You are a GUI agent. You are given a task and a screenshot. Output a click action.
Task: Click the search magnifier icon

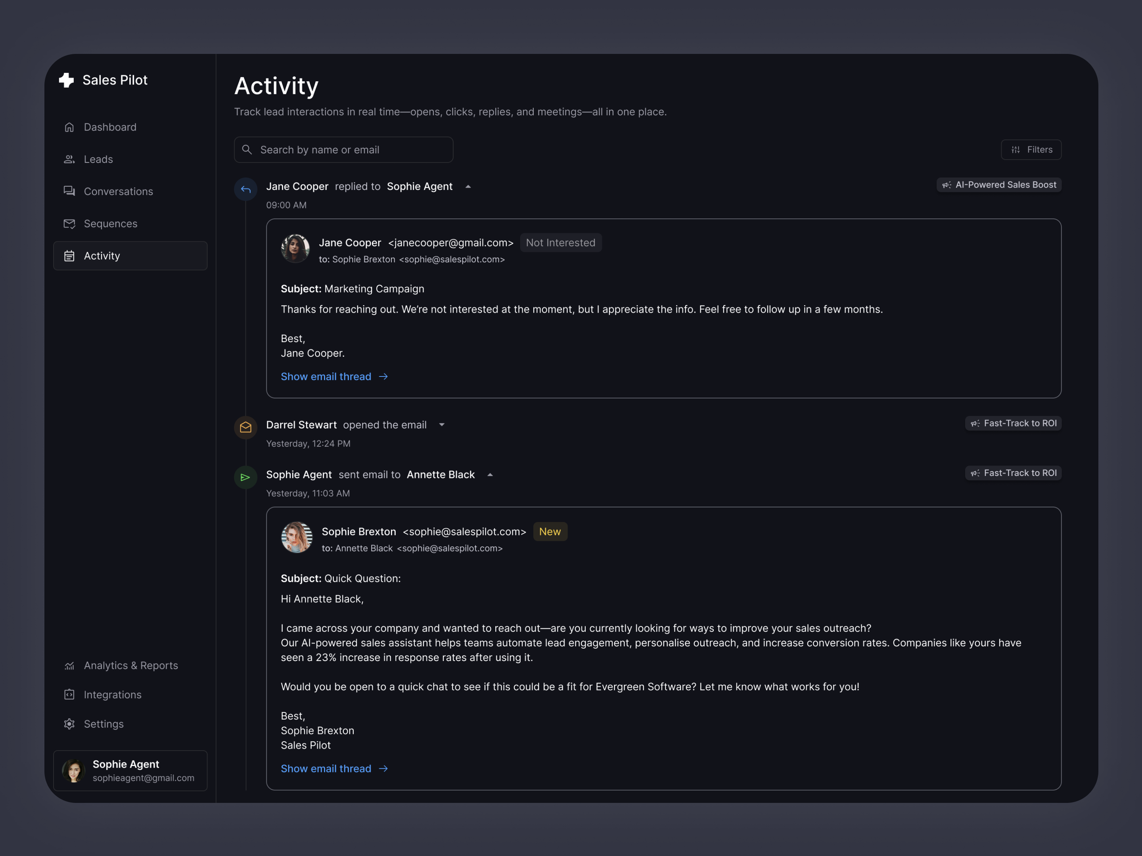(247, 150)
